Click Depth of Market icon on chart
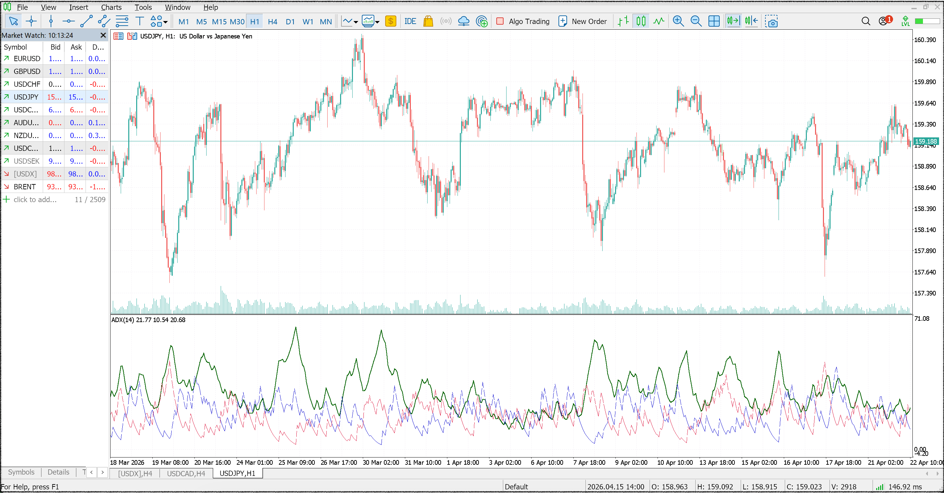The width and height of the screenshot is (944, 493). pyautogui.click(x=132, y=36)
